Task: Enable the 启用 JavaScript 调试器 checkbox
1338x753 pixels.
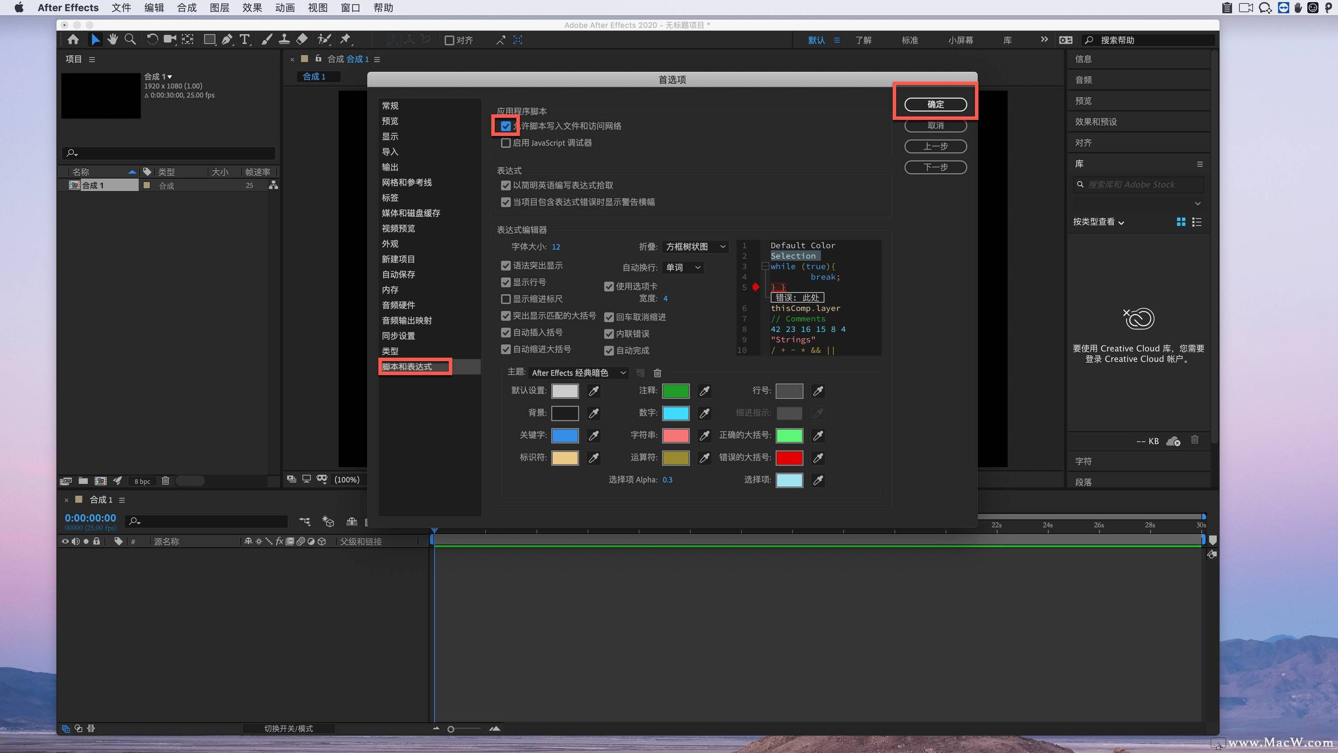Action: (x=506, y=143)
